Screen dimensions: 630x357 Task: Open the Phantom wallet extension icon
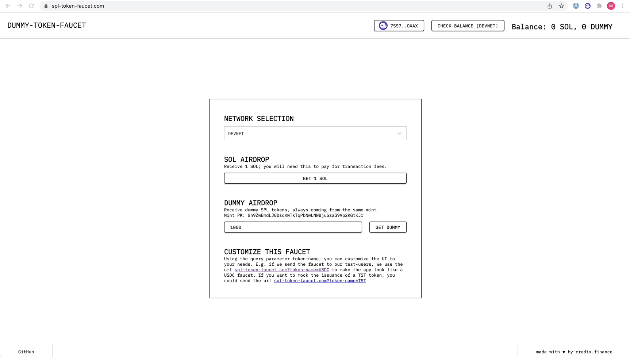pyautogui.click(x=588, y=6)
